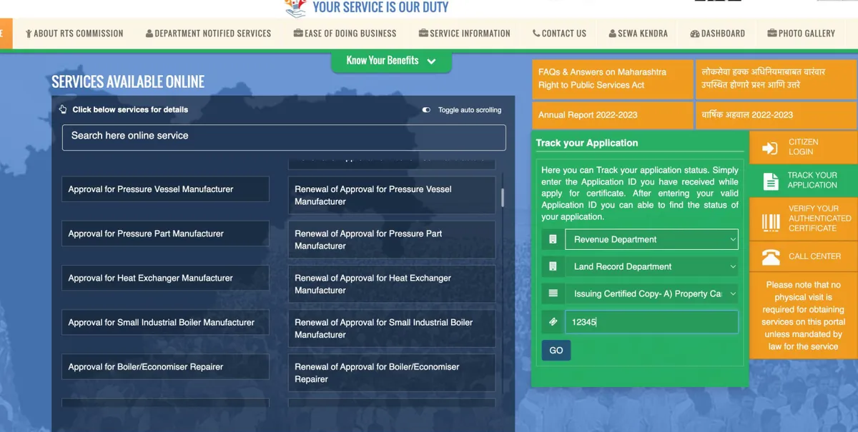Click the Search here online service field

(x=284, y=137)
